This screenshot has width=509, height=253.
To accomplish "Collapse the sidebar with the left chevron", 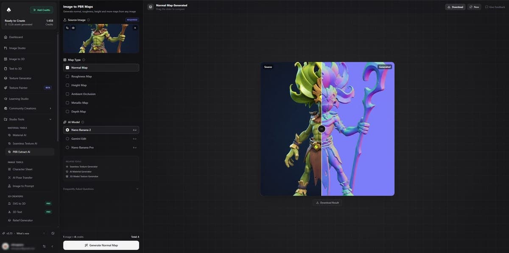I will coord(52,246).
